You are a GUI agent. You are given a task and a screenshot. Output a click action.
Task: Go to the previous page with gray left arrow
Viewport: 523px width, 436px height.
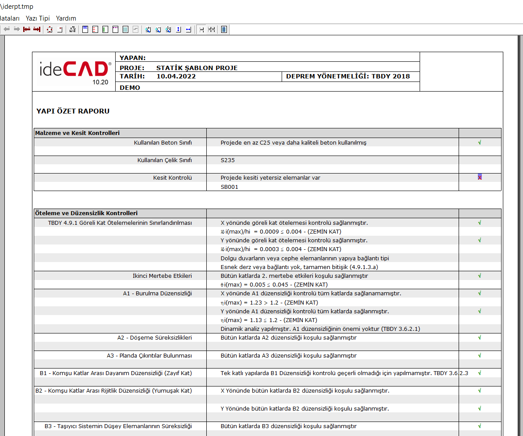pos(7,29)
